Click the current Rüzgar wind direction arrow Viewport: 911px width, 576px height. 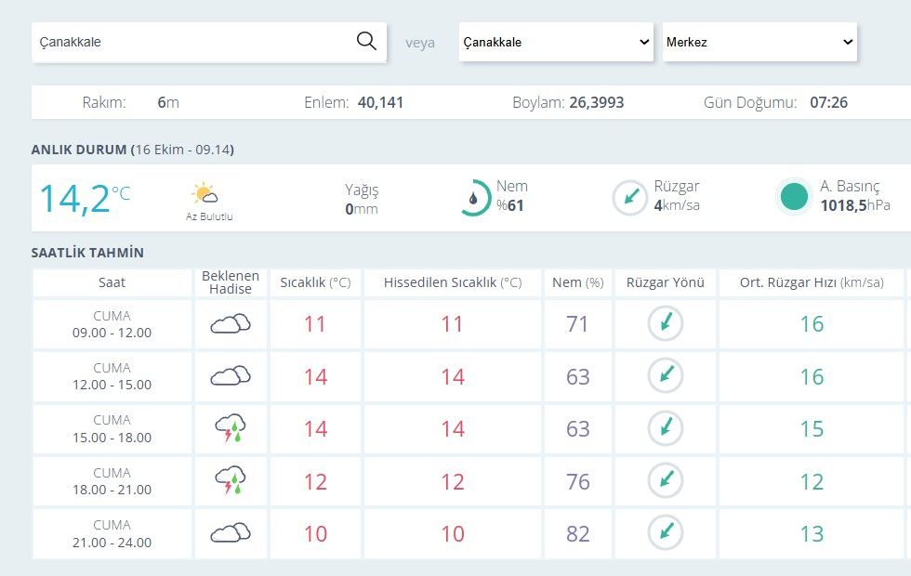(630, 197)
